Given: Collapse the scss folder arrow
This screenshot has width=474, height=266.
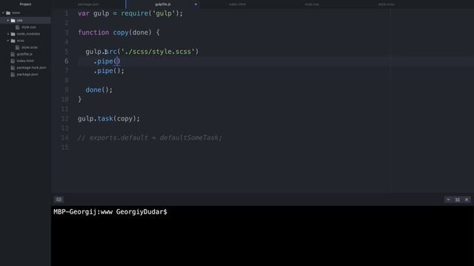Looking at the screenshot, I should point(8,41).
